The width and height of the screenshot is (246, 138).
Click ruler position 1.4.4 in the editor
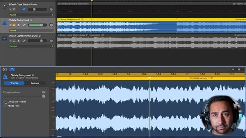(232, 74)
